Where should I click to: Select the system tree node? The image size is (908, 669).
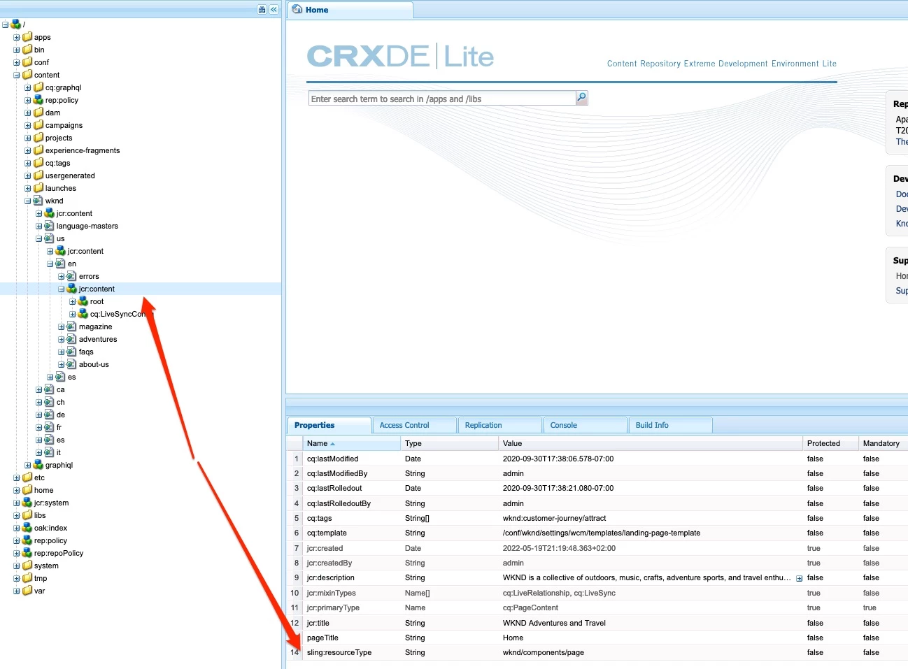[x=46, y=566]
